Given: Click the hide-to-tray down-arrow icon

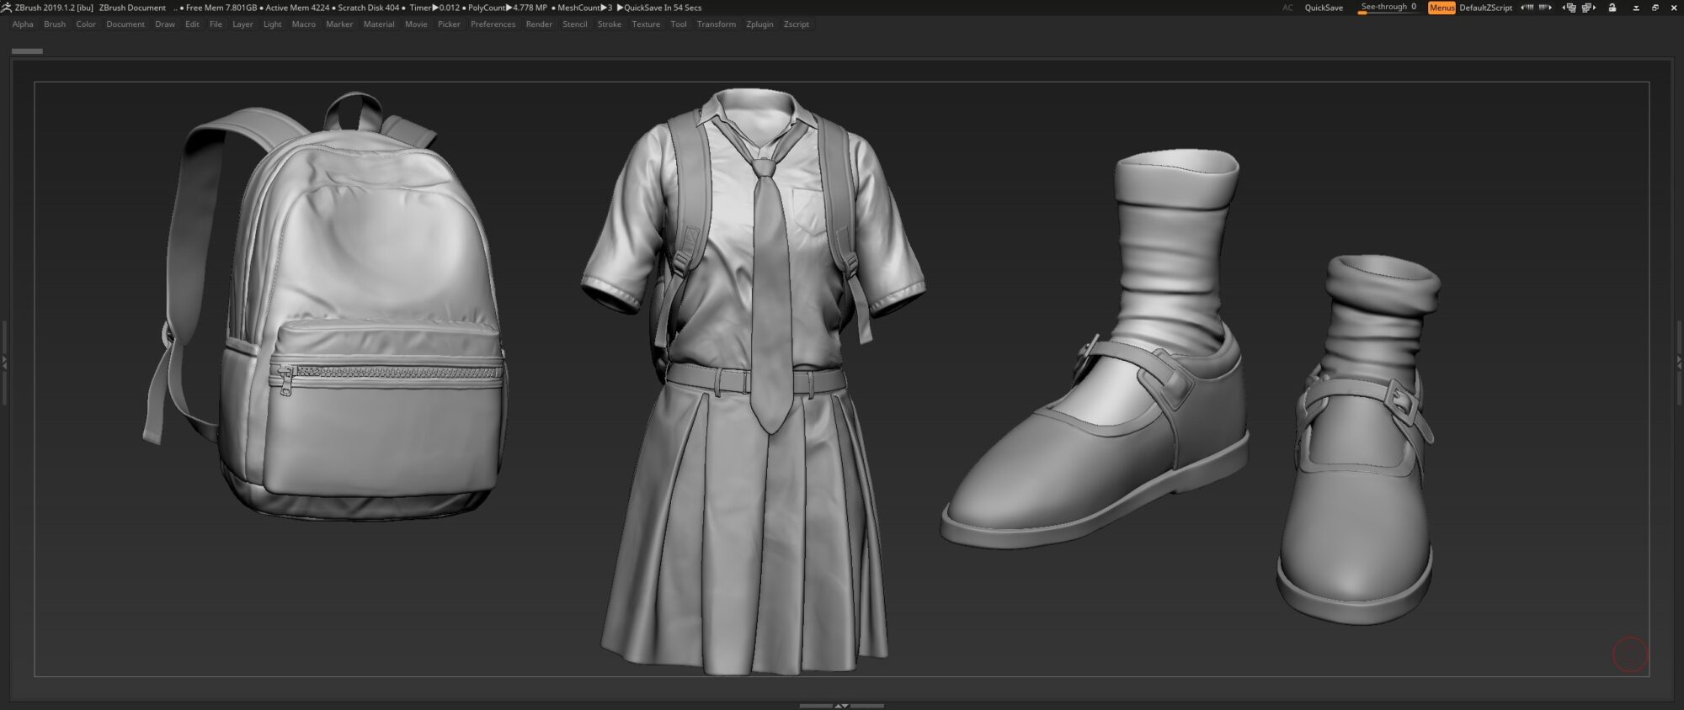Looking at the screenshot, I should coord(1636,8).
